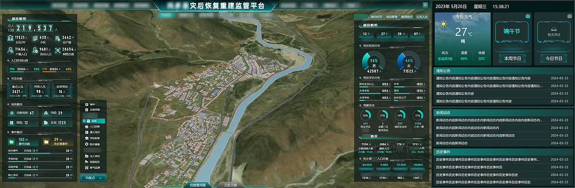Viewport: 575px width, 188px height.
Task: Click the 总户数 household icon
Action: pos(58,39)
